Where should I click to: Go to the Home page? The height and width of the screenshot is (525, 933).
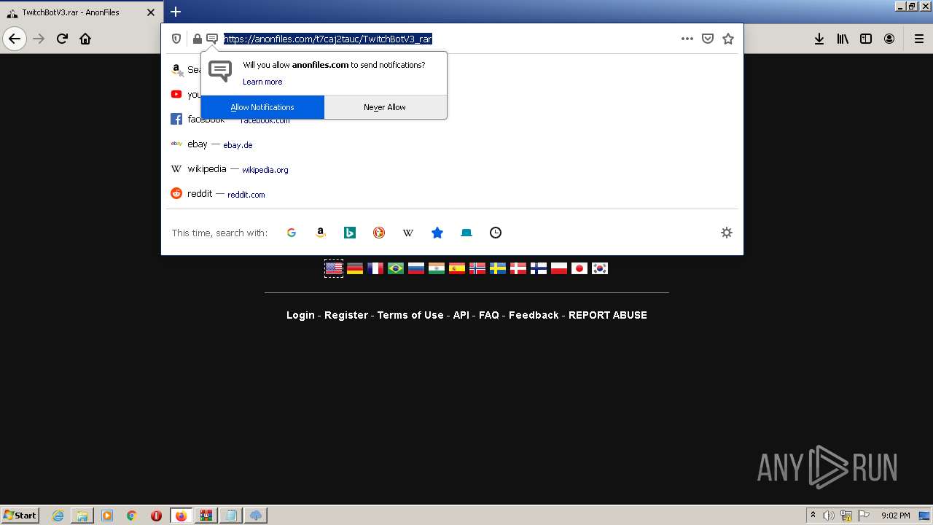pos(85,39)
